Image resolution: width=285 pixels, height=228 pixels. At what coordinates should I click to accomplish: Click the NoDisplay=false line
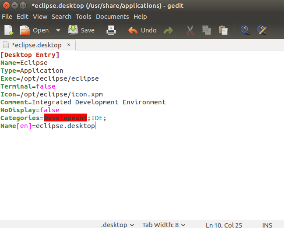pyautogui.click(x=30, y=110)
